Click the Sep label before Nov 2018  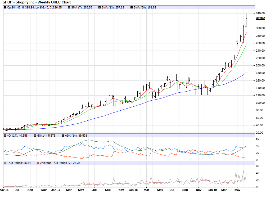point(185,190)
